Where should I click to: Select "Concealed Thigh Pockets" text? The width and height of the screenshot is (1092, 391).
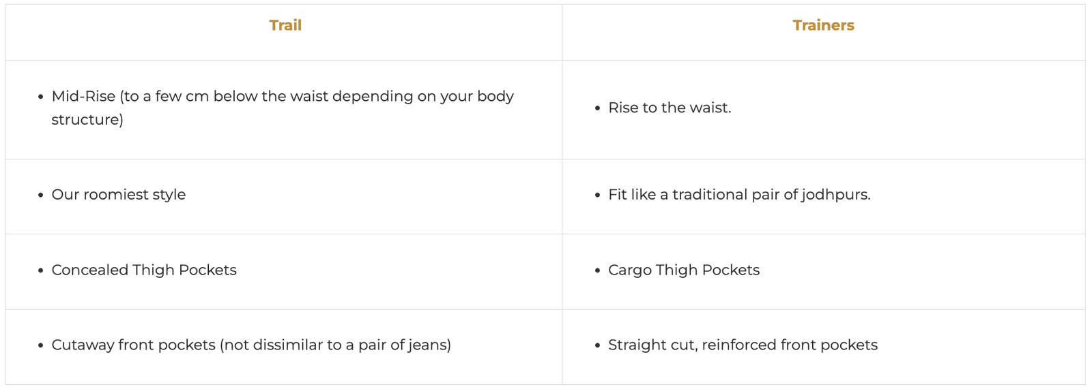pyautogui.click(x=144, y=270)
